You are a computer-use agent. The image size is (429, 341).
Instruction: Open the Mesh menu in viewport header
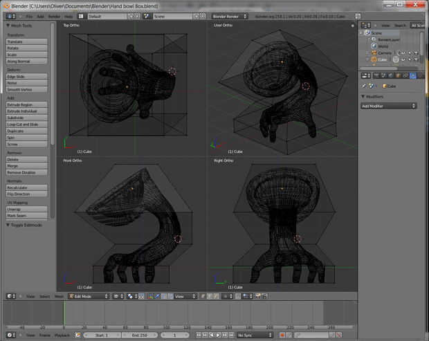[60, 296]
